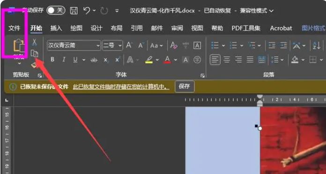Open the 邮件 ribbon tab
This screenshot has height=174, width=326.
coord(157,28)
